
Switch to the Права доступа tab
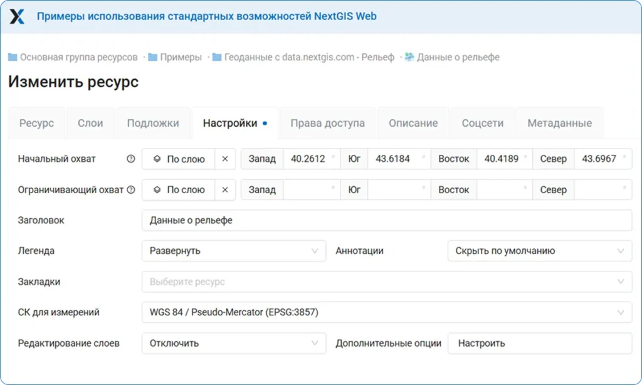tap(327, 123)
